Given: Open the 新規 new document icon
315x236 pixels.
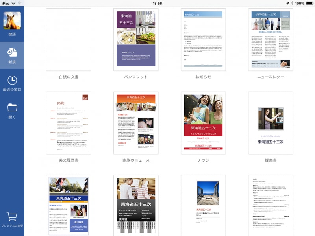Looking at the screenshot, I should (12, 52).
